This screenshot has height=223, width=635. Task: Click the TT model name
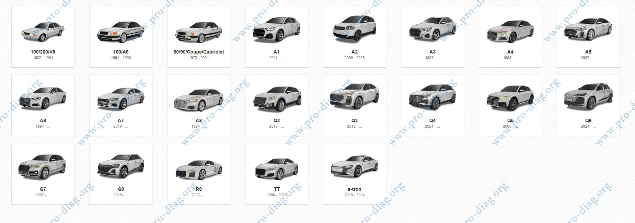click(x=277, y=189)
